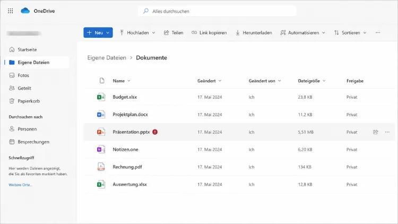Click 'Link kopieren' in the toolbar
The height and width of the screenshot is (224, 398).
[209, 33]
